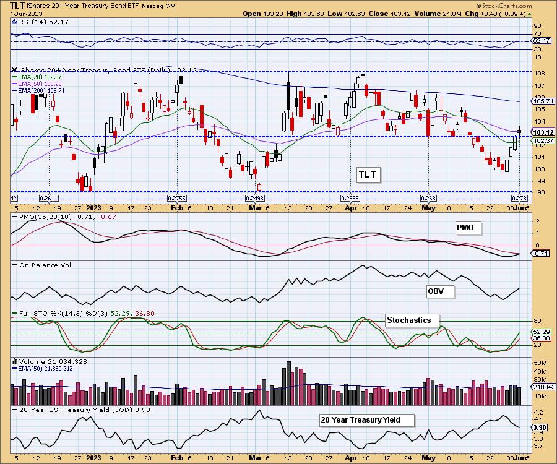Click the 52.17 value tag on the RSI axis
The width and height of the screenshot is (557, 464).
(x=542, y=41)
